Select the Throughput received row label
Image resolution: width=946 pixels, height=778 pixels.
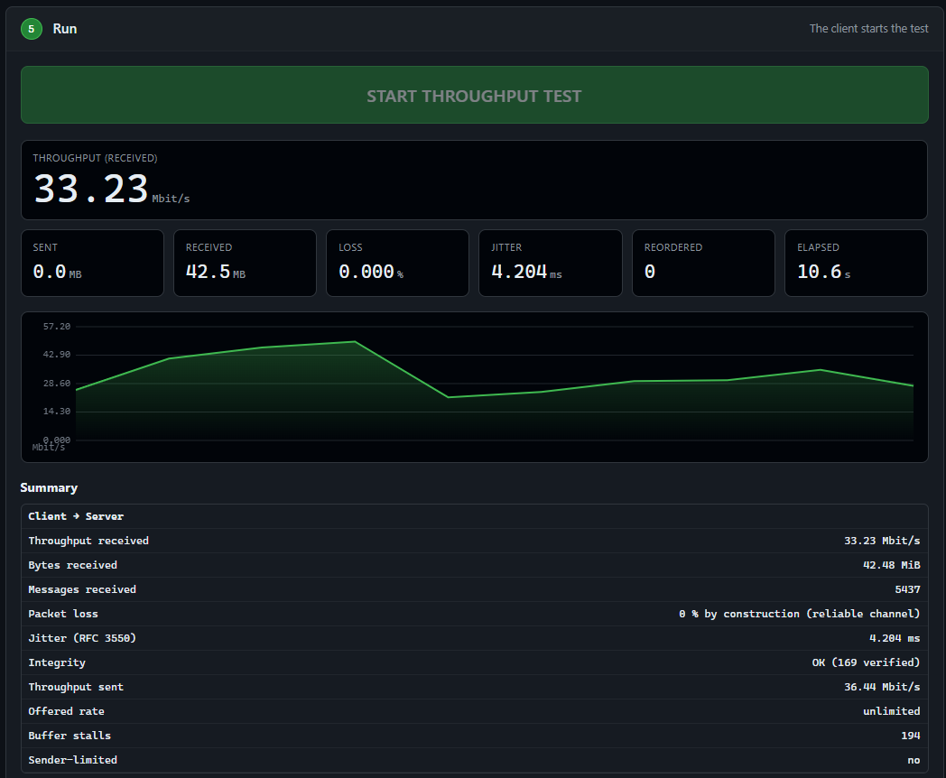88,541
